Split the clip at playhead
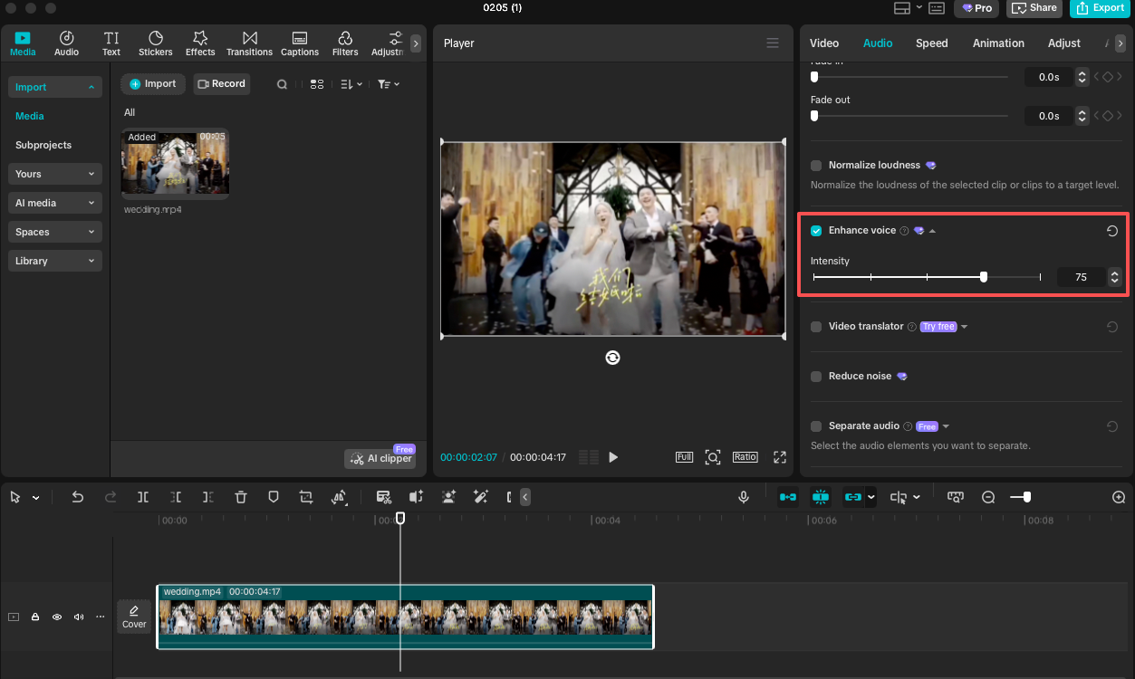Viewport: 1135px width, 679px height. [x=143, y=497]
